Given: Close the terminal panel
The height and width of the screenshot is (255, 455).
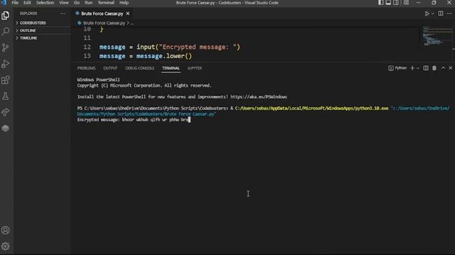Looking at the screenshot, I should coord(450,68).
